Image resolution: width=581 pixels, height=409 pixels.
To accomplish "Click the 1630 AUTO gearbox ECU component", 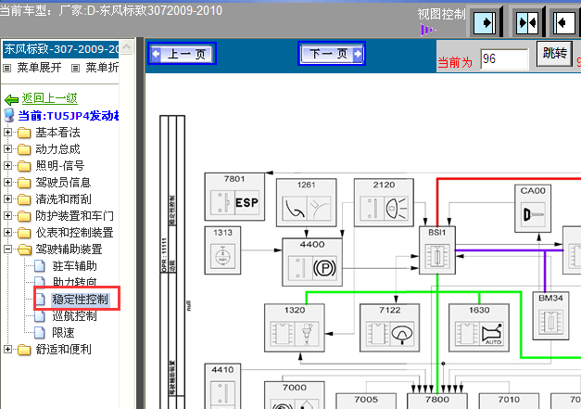I will pyautogui.click(x=479, y=327).
